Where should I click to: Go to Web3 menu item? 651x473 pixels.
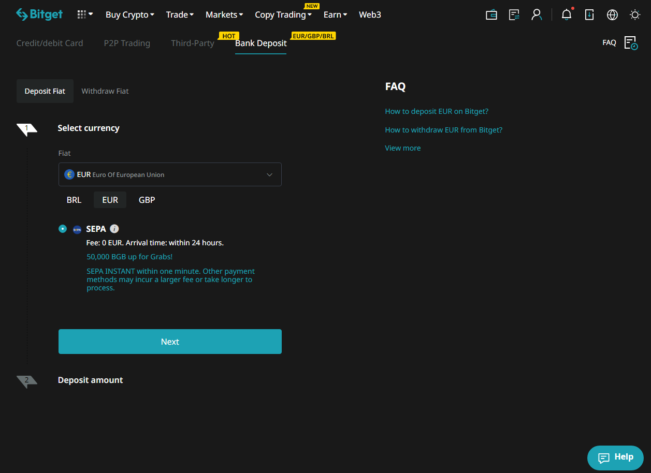pyautogui.click(x=370, y=14)
